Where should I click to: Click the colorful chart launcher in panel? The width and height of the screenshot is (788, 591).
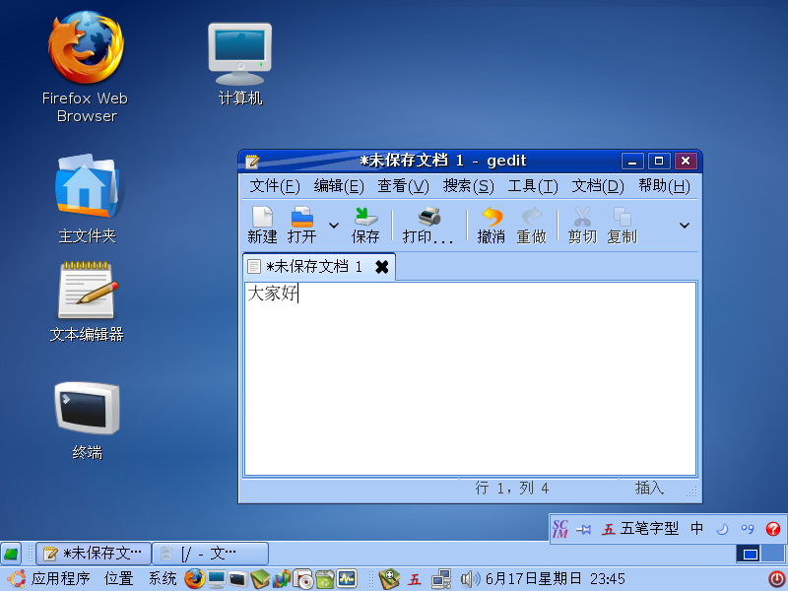(282, 579)
